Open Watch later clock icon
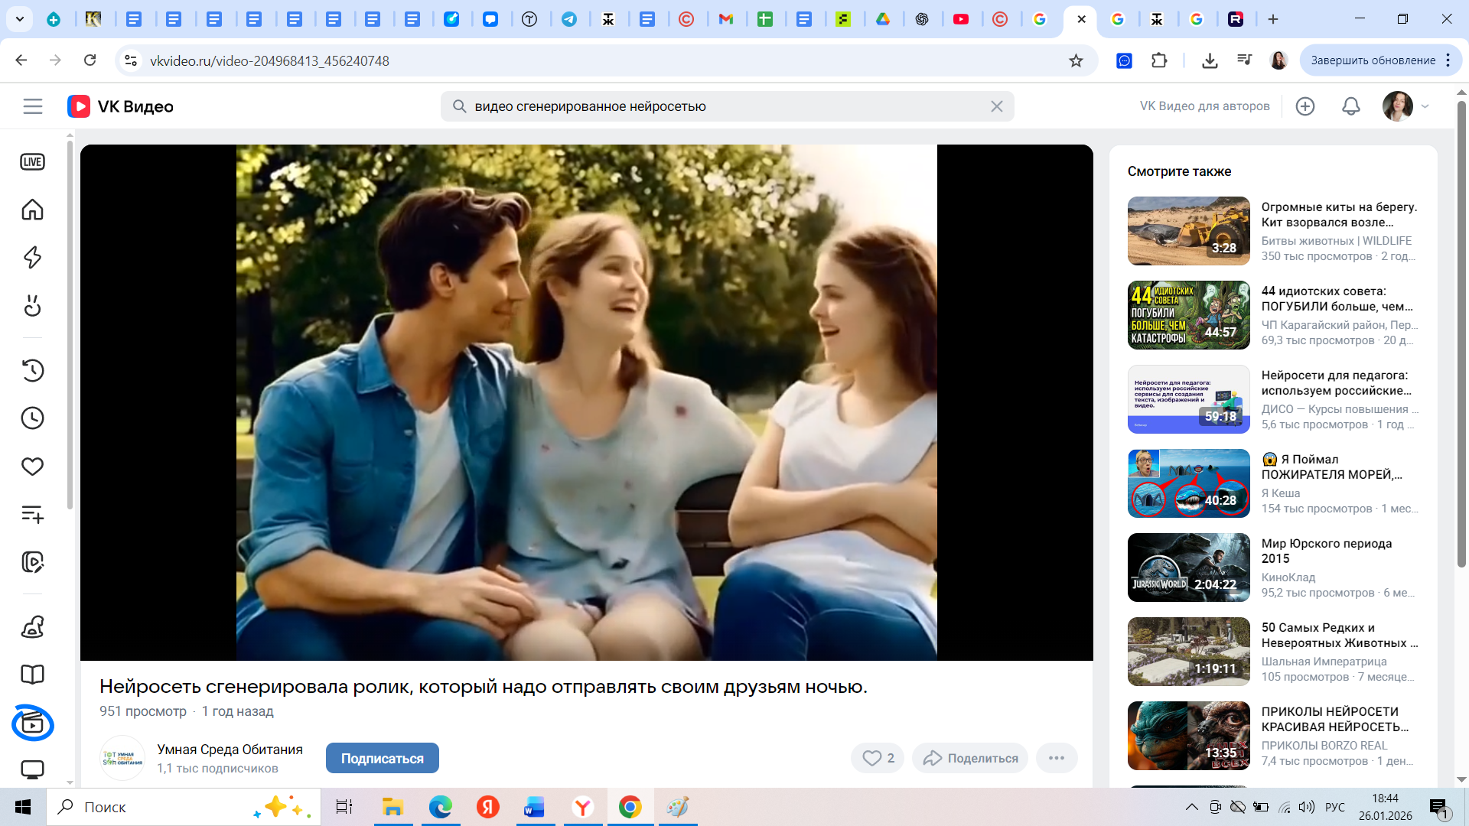 [x=32, y=418]
